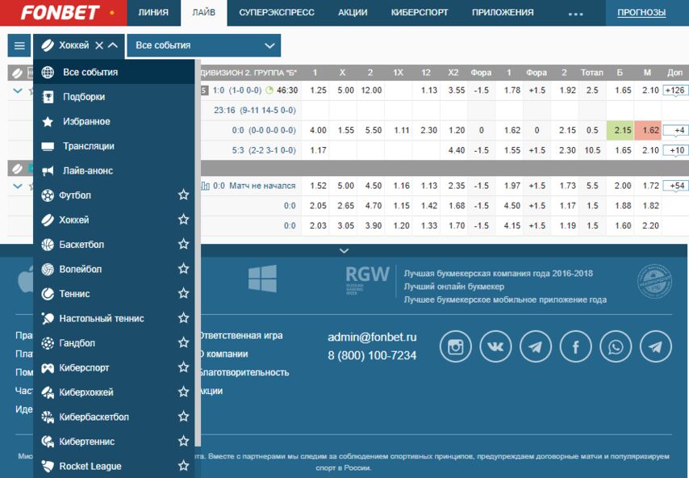Open the VK social network icon

(x=495, y=346)
